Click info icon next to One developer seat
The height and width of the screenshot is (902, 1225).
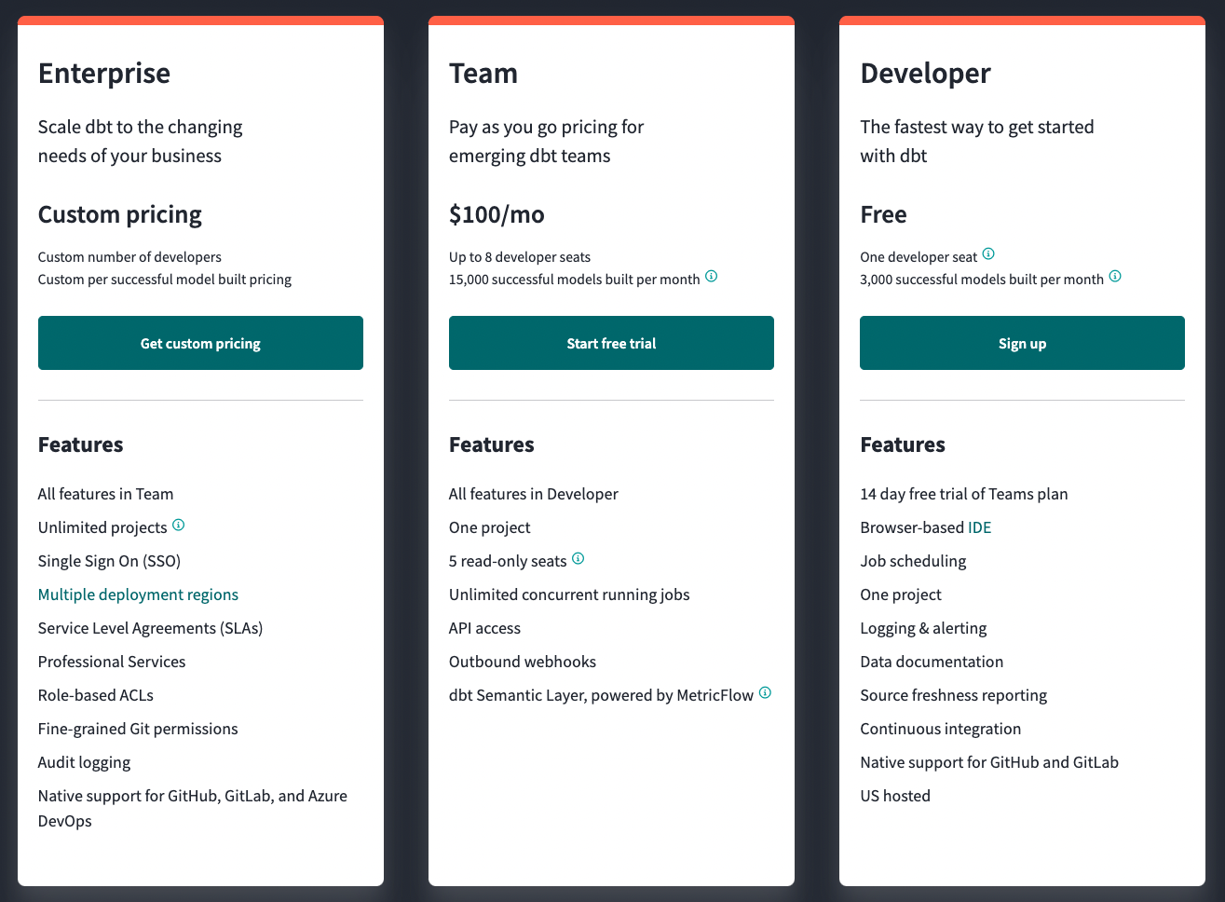pyautogui.click(x=989, y=253)
